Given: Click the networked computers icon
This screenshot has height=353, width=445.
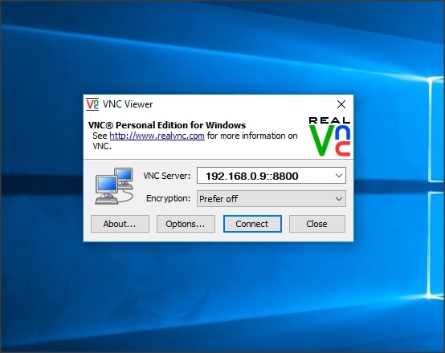Looking at the screenshot, I should coord(114,186).
